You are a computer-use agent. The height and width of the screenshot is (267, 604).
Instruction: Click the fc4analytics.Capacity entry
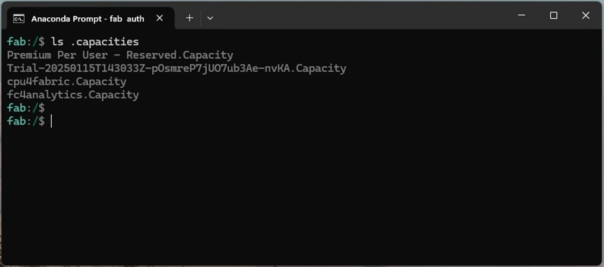pyautogui.click(x=73, y=95)
